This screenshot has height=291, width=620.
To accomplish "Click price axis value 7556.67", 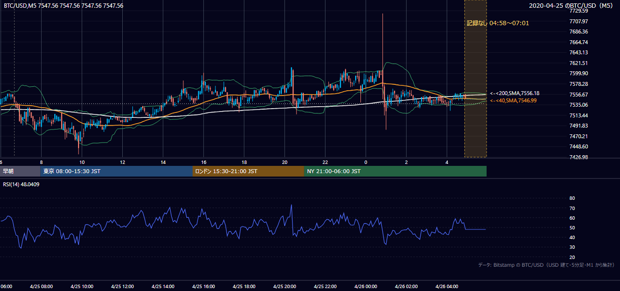I will pos(579,95).
